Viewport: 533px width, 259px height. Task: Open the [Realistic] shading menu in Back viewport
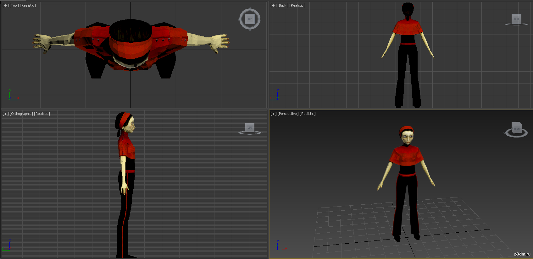coord(297,5)
